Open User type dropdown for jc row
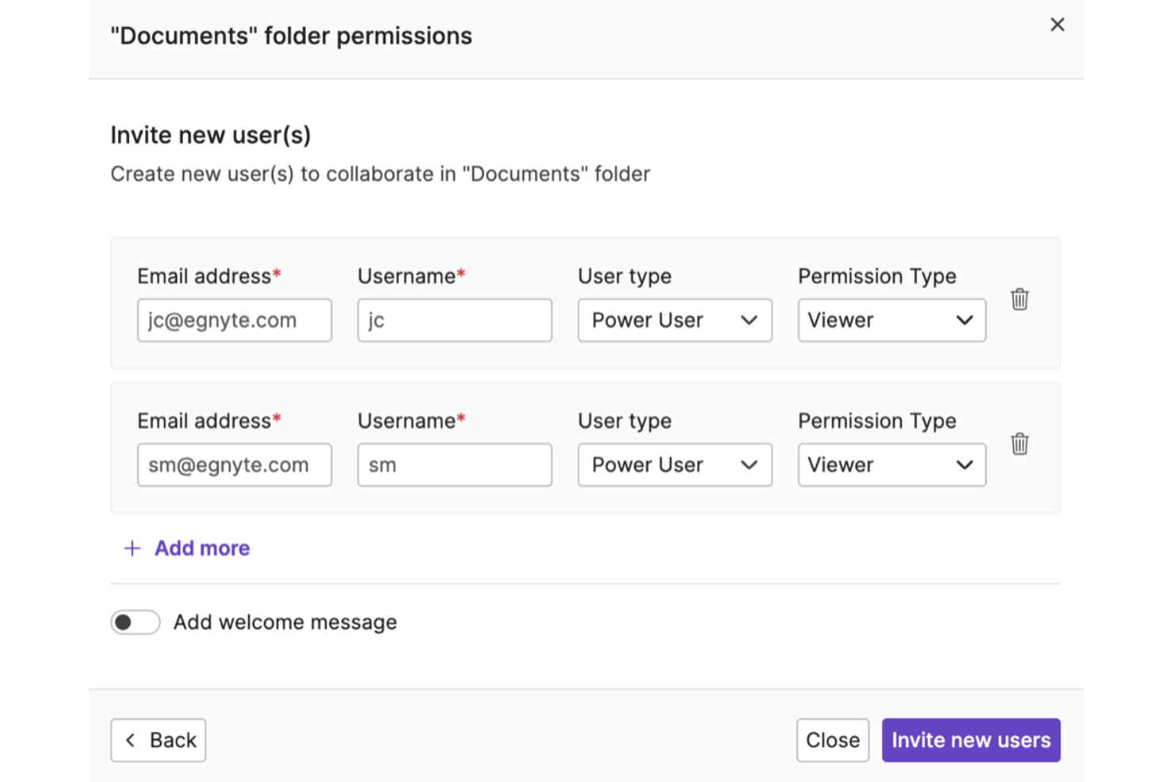 click(674, 320)
